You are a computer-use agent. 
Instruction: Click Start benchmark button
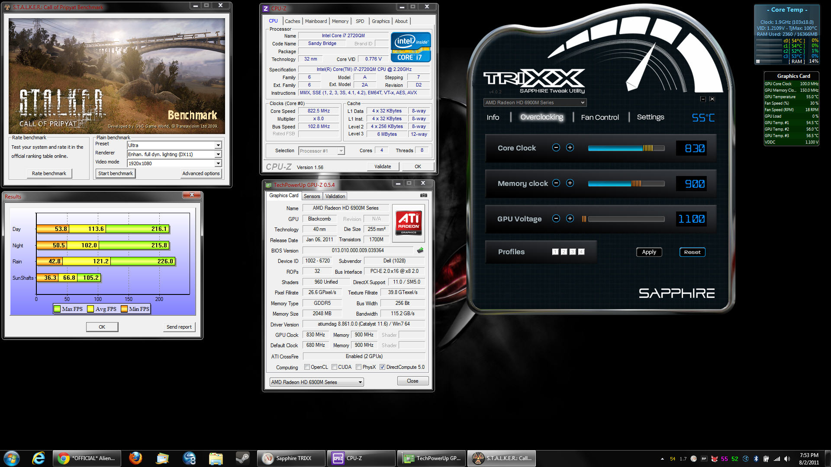click(116, 173)
